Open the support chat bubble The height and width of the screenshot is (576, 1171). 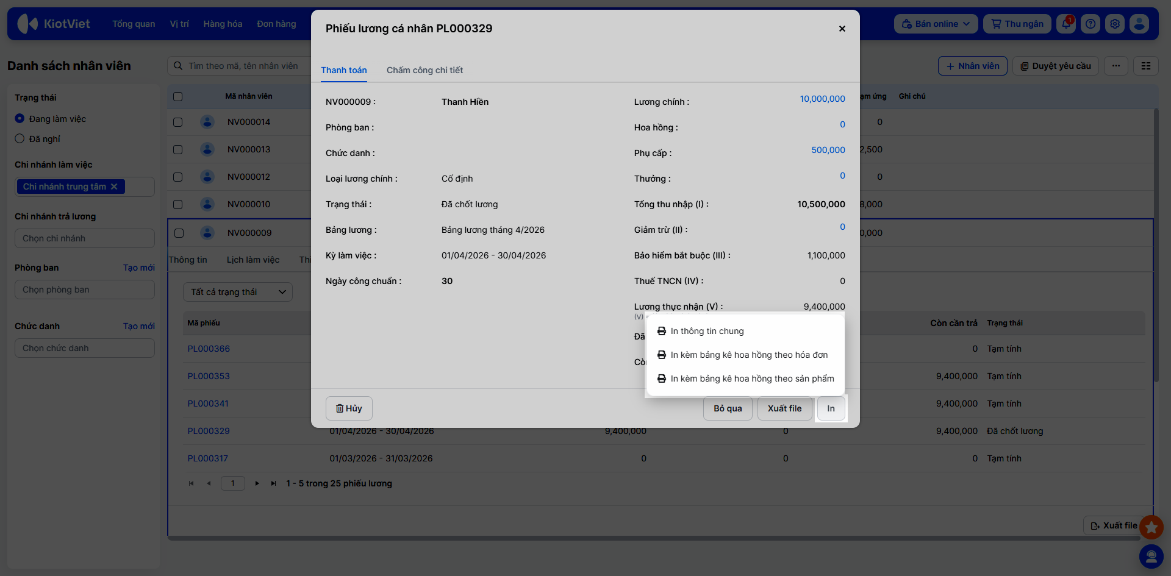pyautogui.click(x=1151, y=556)
